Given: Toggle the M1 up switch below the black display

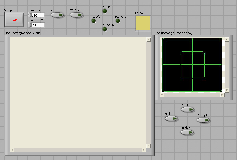Looking at the screenshot, I should coord(187,109).
